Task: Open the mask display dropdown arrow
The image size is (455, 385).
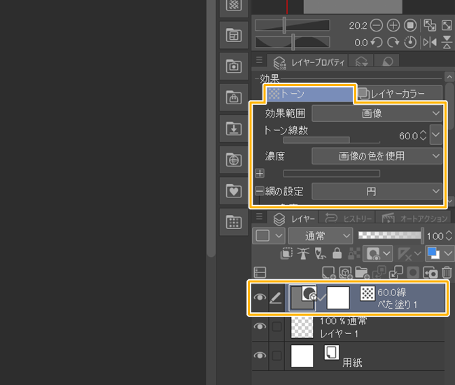Action: click(386, 253)
